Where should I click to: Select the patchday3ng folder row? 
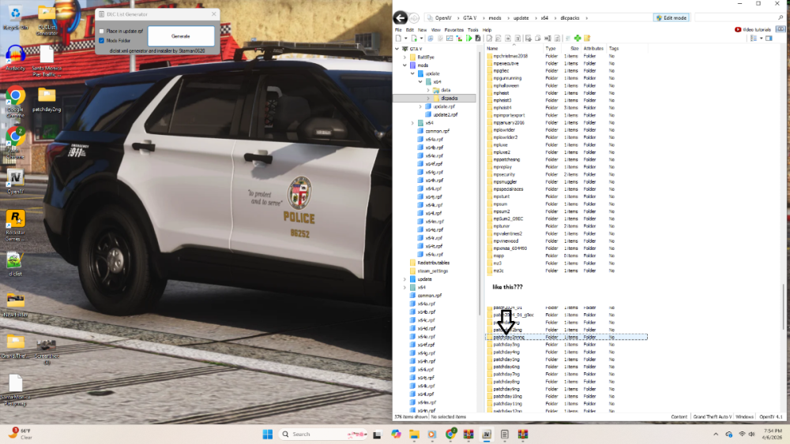click(566, 345)
